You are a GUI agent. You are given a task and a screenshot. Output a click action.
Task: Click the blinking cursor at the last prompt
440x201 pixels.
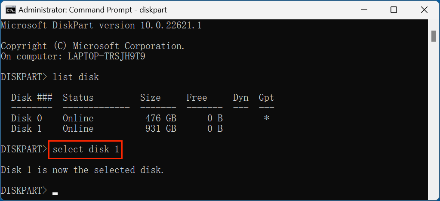(55, 193)
